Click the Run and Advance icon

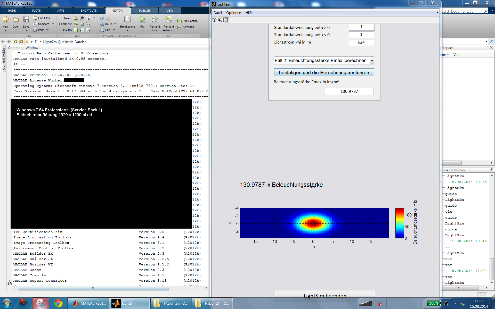pos(168,20)
